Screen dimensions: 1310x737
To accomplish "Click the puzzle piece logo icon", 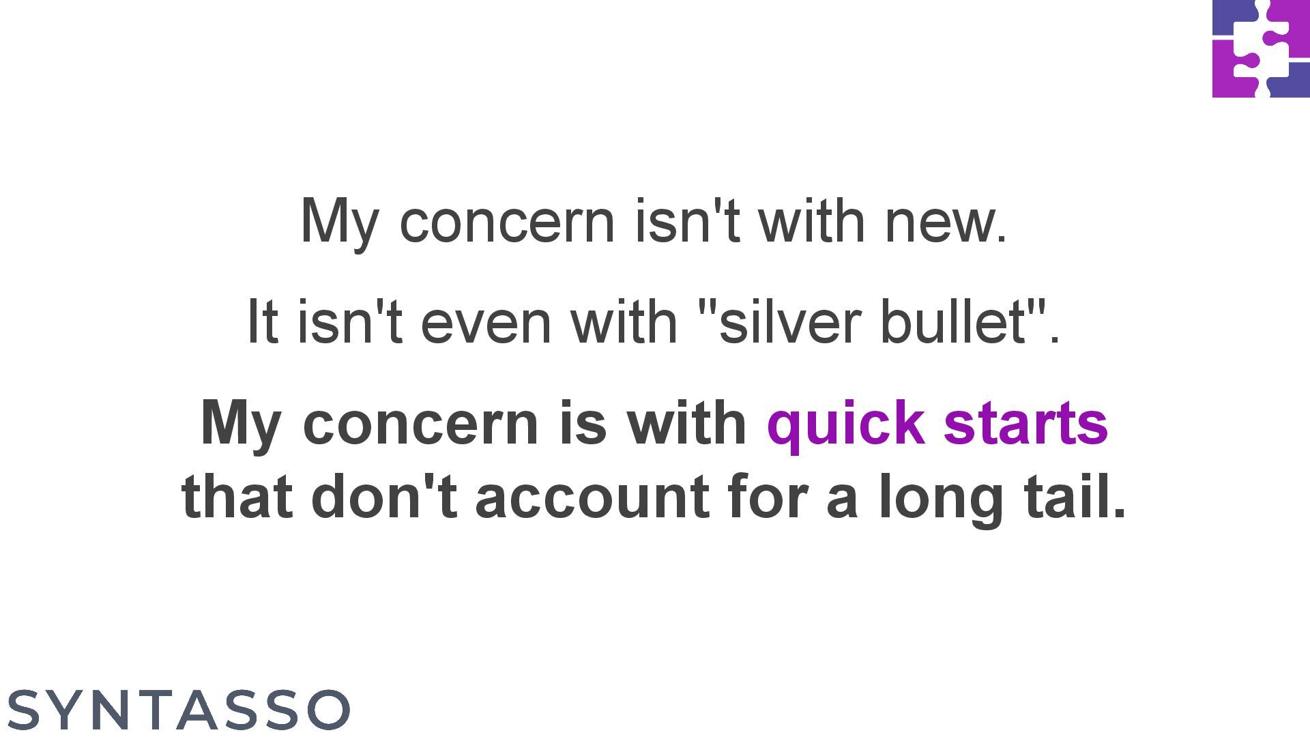I will coord(1261,48).
